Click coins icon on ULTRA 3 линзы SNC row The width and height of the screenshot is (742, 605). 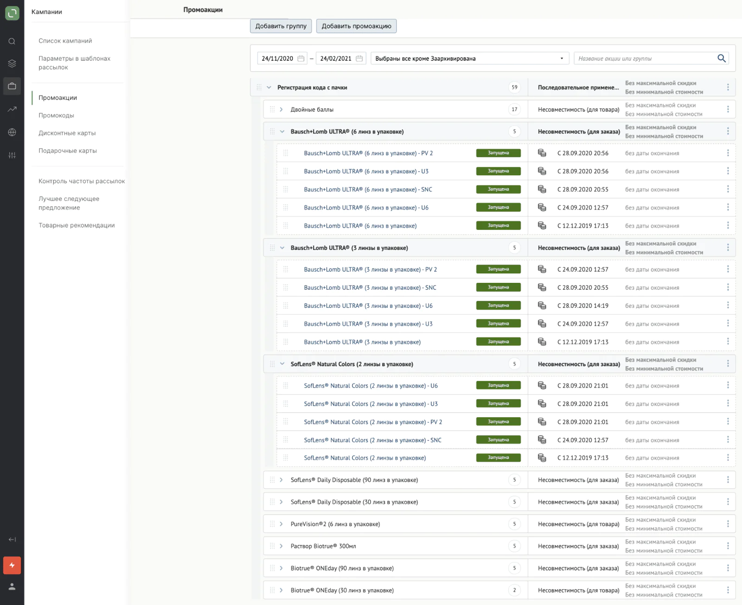[x=542, y=287]
